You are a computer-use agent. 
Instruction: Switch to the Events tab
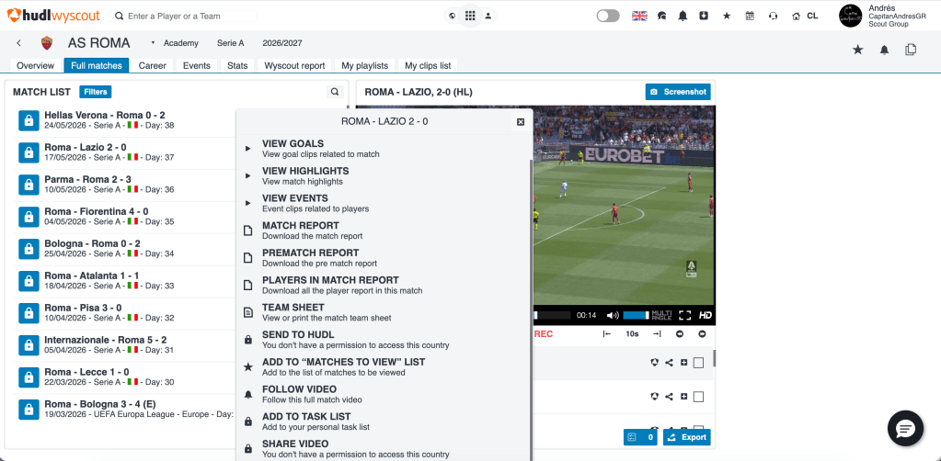(197, 66)
